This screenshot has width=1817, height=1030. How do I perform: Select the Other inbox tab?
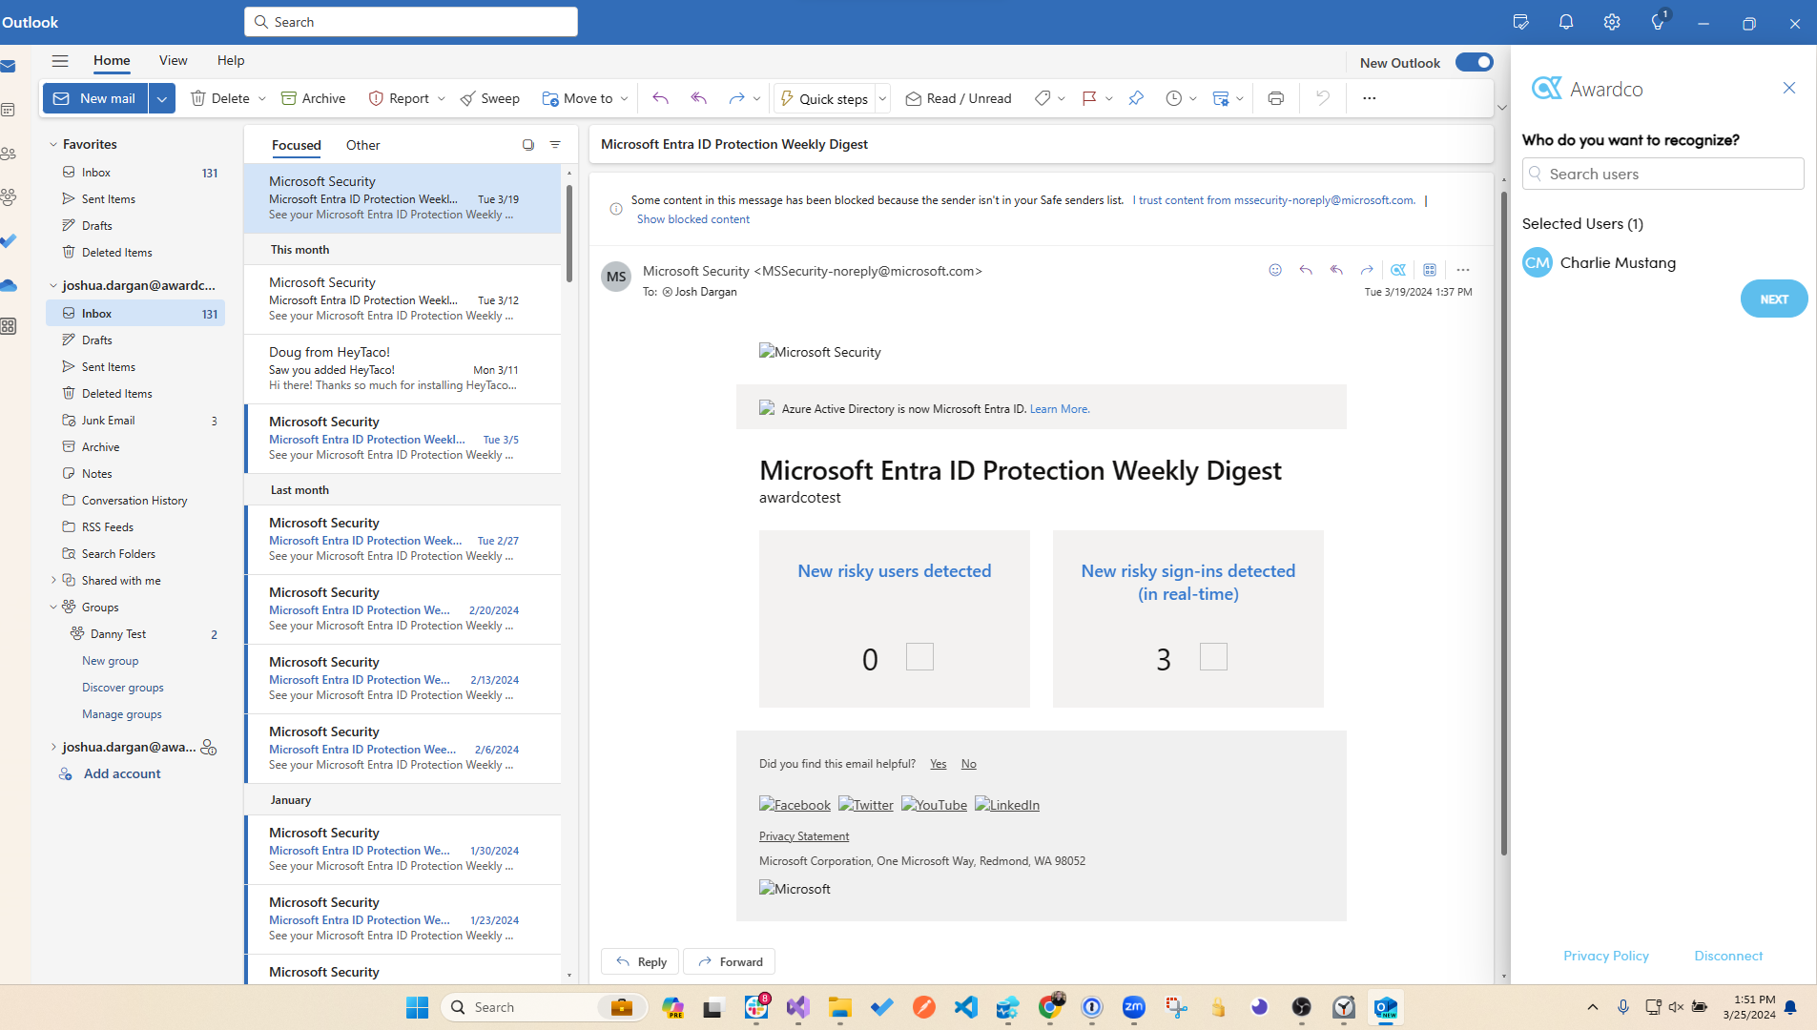pos(362,145)
